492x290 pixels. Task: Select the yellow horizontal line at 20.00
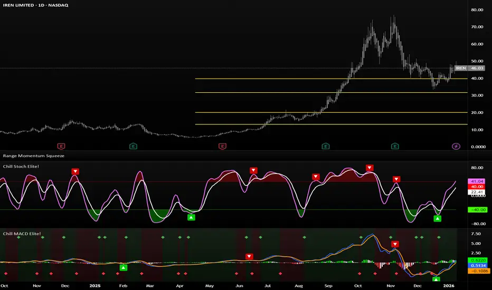331,112
